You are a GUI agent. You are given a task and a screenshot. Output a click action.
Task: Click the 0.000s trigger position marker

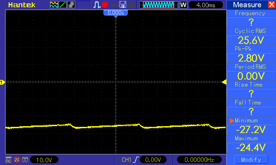click(x=116, y=13)
